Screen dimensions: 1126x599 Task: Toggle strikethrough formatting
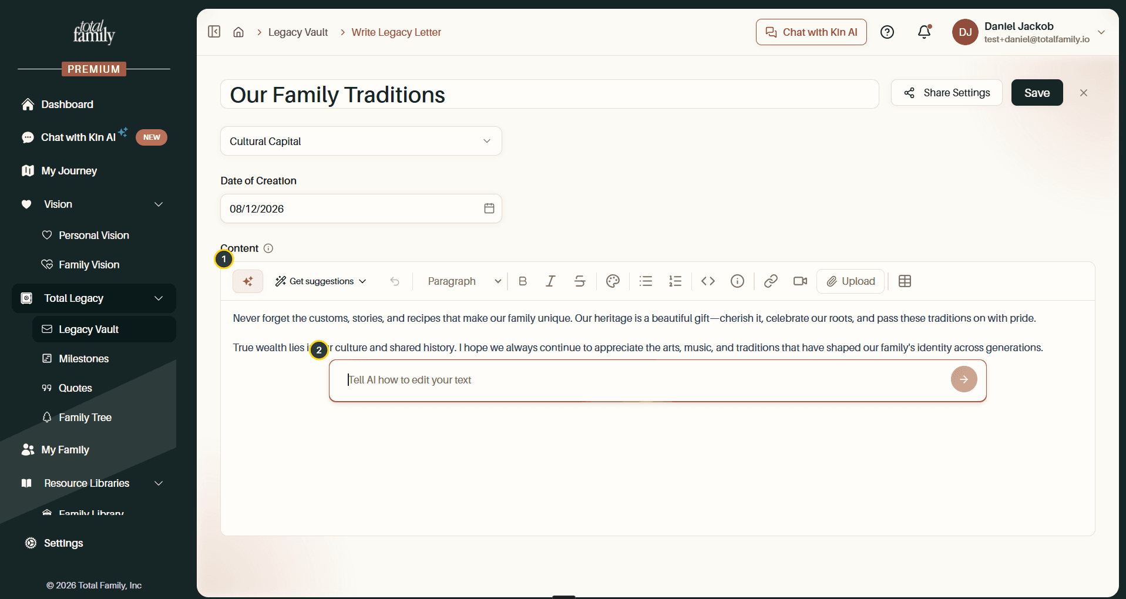pos(580,281)
